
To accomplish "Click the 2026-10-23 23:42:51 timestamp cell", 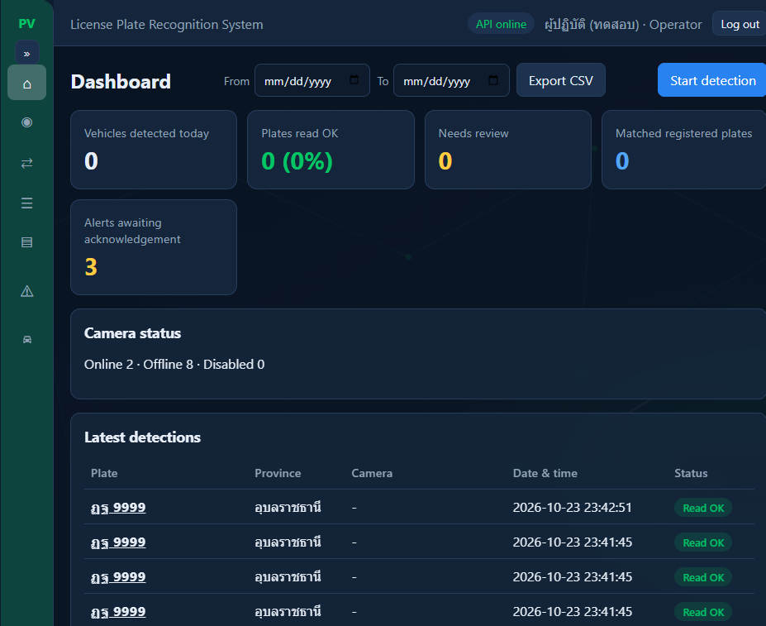I will pos(572,508).
